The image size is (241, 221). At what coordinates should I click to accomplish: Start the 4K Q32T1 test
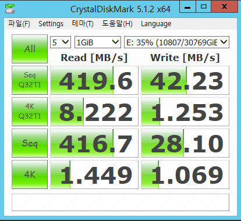pos(30,112)
